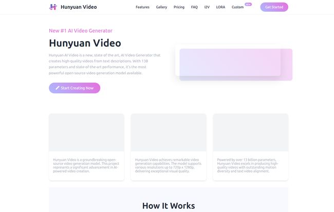Image resolution: width=334 pixels, height=212 pixels.
Task: Open the card image above 'groundbreaking open-source' text
Action: point(86,133)
